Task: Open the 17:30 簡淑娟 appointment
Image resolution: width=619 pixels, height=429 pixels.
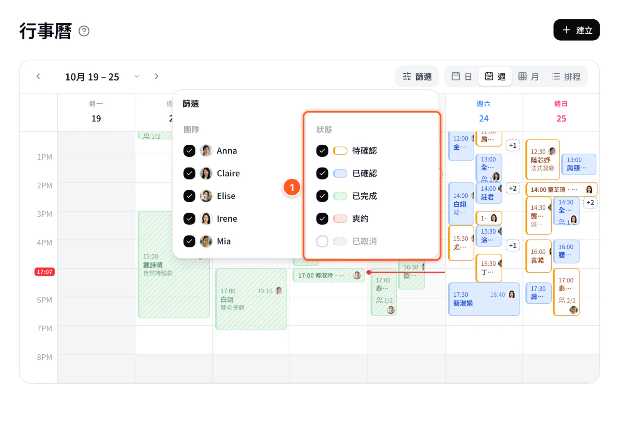Action: tap(484, 299)
